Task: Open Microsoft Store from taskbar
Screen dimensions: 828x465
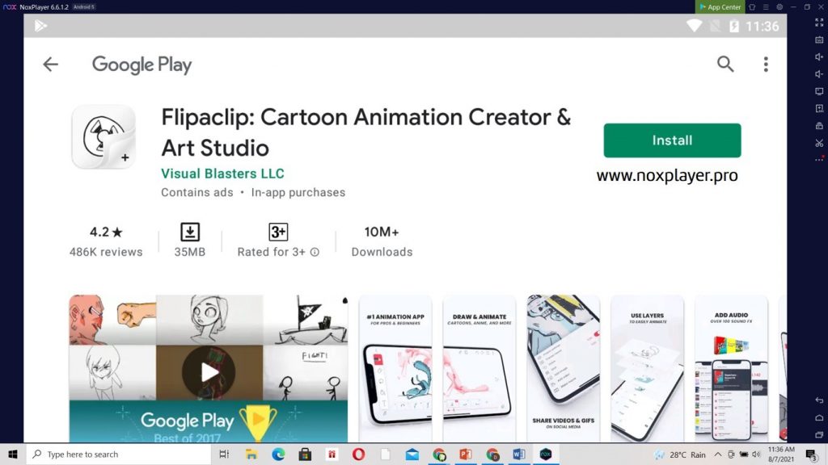Action: pyautogui.click(x=305, y=454)
